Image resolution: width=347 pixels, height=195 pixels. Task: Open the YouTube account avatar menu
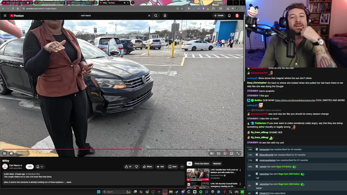237,15
